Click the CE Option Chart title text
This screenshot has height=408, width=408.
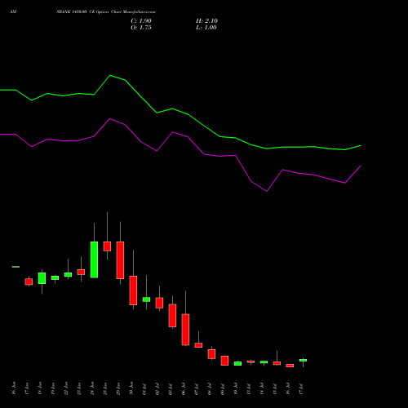point(106,11)
